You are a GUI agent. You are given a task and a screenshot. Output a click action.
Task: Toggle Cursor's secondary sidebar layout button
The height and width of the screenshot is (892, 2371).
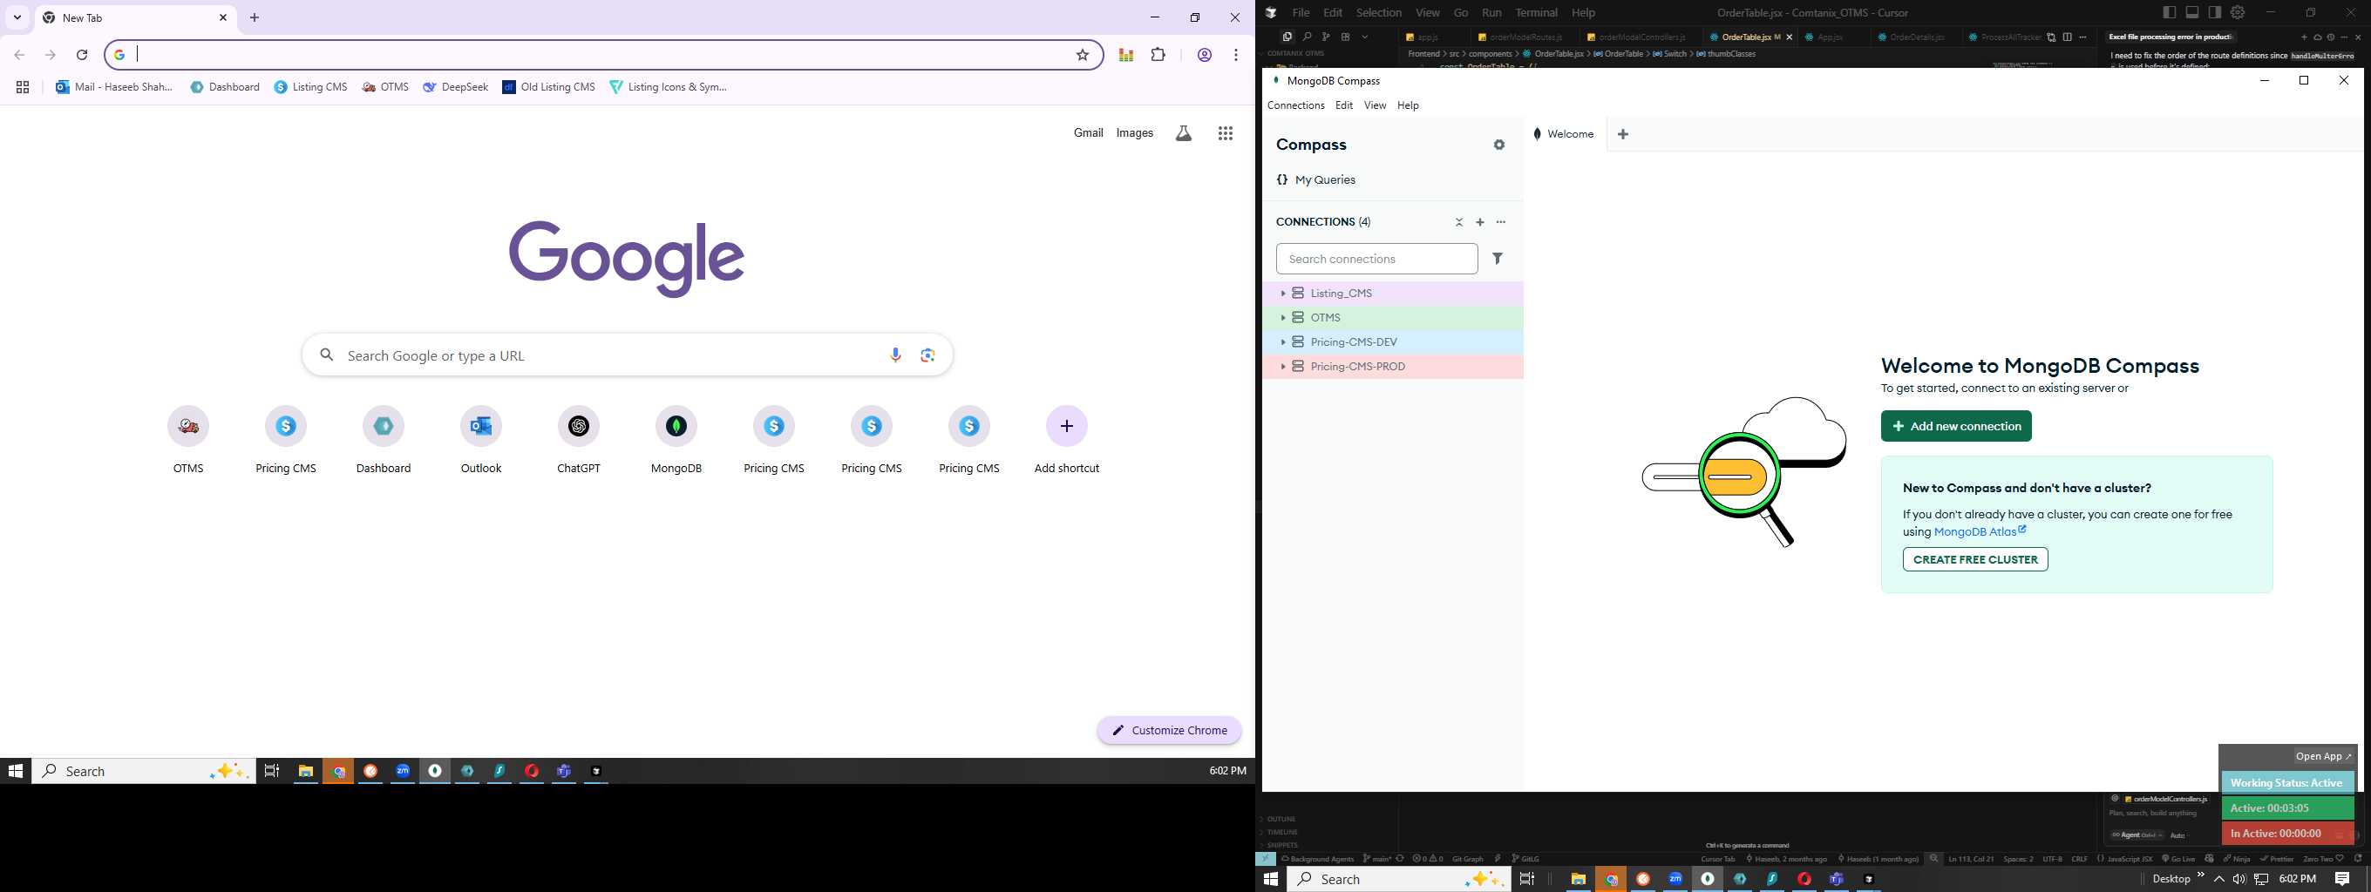(2216, 13)
